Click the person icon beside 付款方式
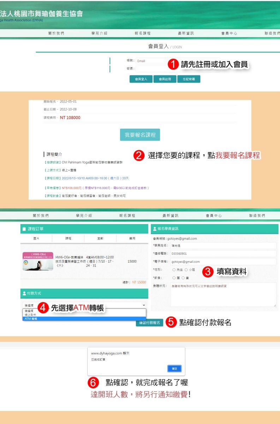 tap(24, 293)
